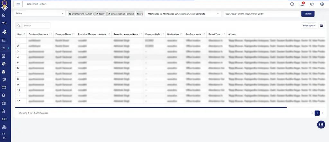
Task: Open the shopping cart sidebar icon
Action: [4, 79]
